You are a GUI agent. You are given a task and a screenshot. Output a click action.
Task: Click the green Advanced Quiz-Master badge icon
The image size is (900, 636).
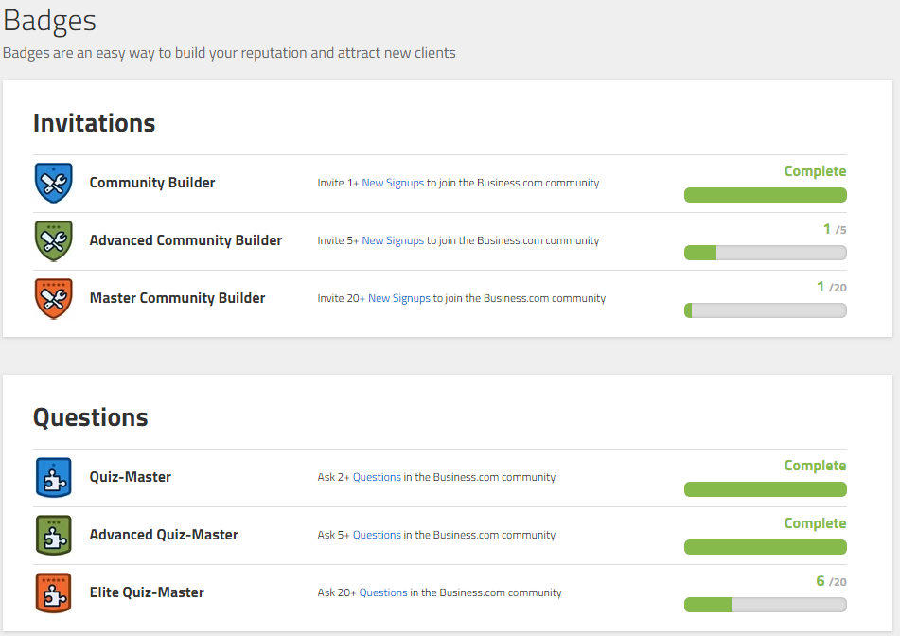click(54, 535)
